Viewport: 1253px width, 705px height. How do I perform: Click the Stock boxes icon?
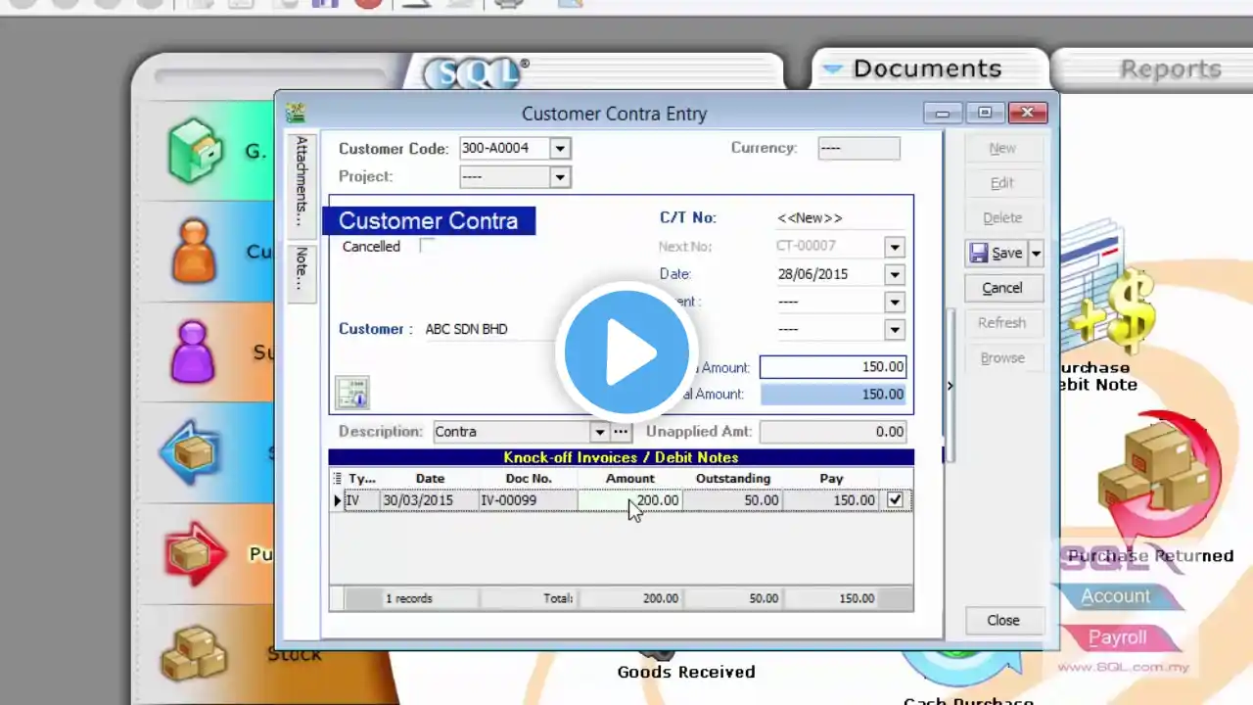coord(195,651)
